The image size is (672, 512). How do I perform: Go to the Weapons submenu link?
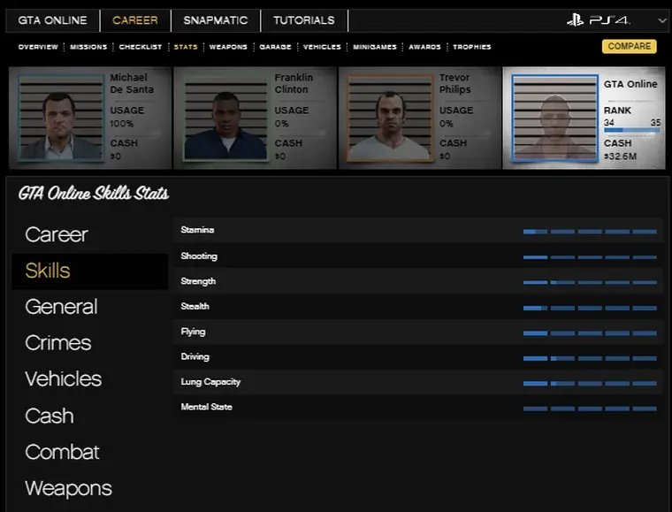point(228,47)
